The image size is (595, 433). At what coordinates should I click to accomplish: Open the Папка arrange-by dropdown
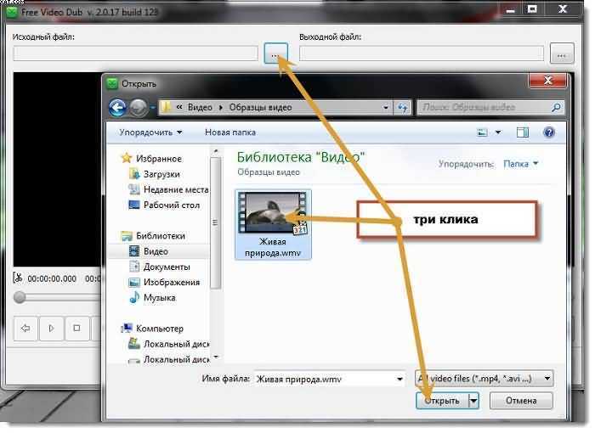[x=520, y=164]
